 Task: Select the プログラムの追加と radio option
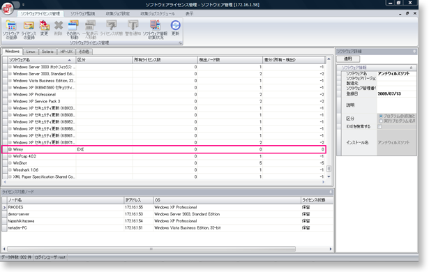(381, 116)
